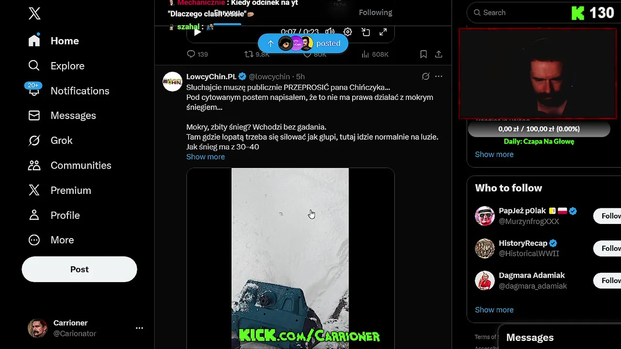Image resolution: width=621 pixels, height=349 pixels.
Task: Focus the Search input field
Action: [x=519, y=13]
